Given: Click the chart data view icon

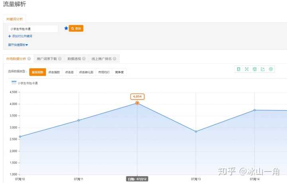Looking at the screenshot, I should tap(239, 69).
